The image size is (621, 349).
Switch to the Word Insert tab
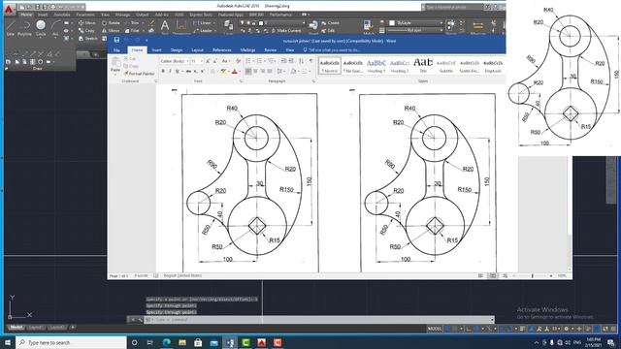click(x=156, y=50)
